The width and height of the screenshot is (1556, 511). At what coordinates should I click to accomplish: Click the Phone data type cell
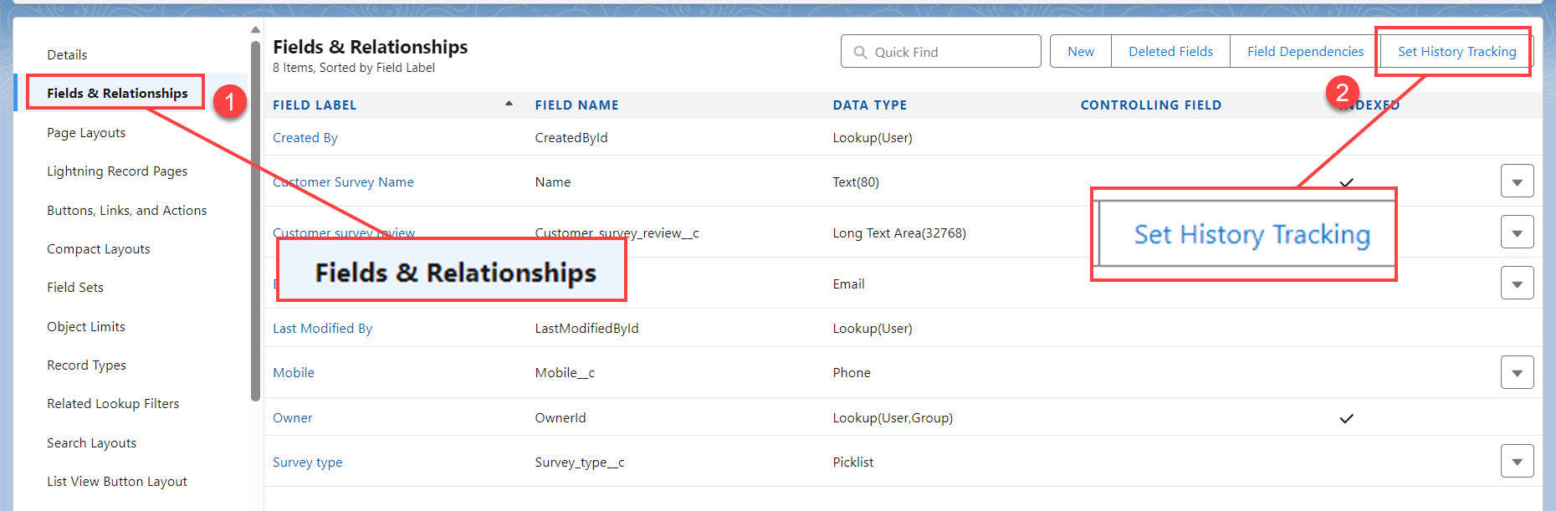[852, 372]
